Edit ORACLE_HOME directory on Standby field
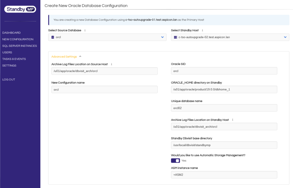This screenshot has width=293, height=188. [224, 89]
